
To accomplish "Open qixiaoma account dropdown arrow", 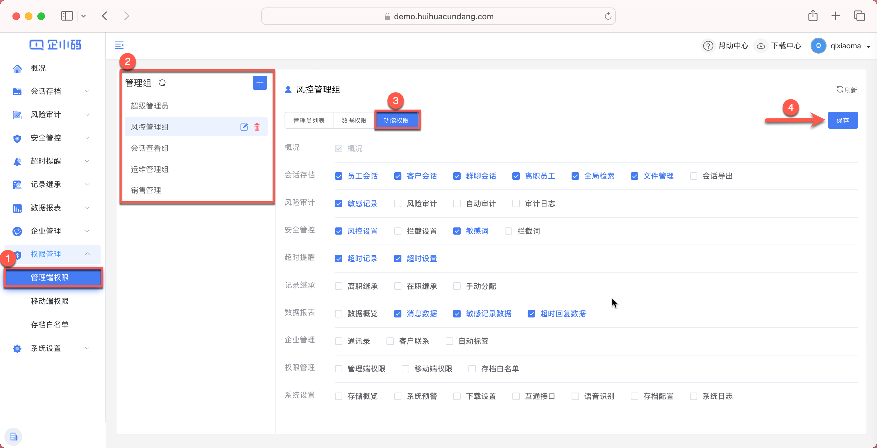I will tap(869, 46).
